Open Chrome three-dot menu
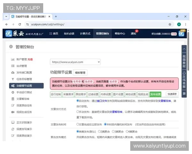 pyautogui.click(x=186, y=24)
